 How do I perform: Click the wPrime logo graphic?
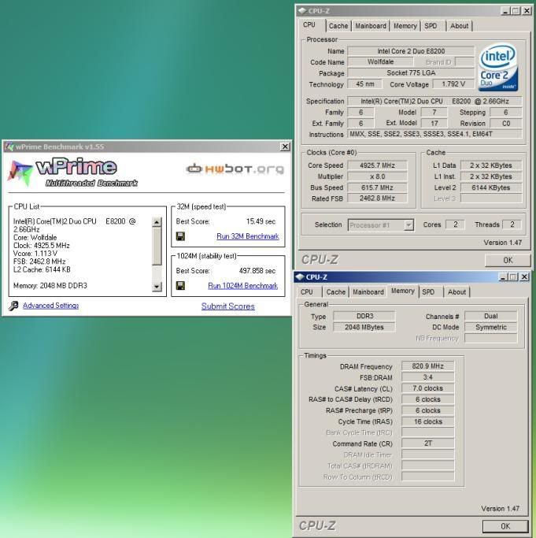click(72, 173)
